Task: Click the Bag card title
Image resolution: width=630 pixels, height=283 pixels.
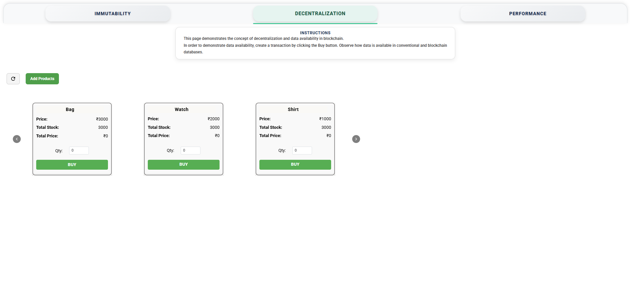Action: (69, 109)
